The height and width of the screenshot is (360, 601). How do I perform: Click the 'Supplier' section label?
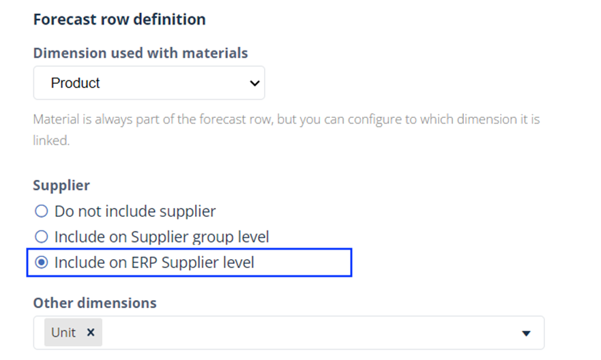(61, 185)
